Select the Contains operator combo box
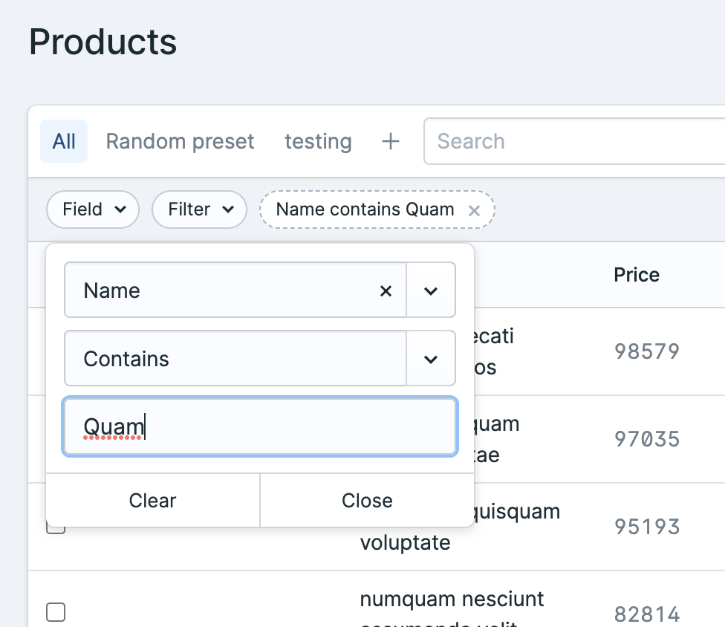The height and width of the screenshot is (627, 725). (x=235, y=359)
